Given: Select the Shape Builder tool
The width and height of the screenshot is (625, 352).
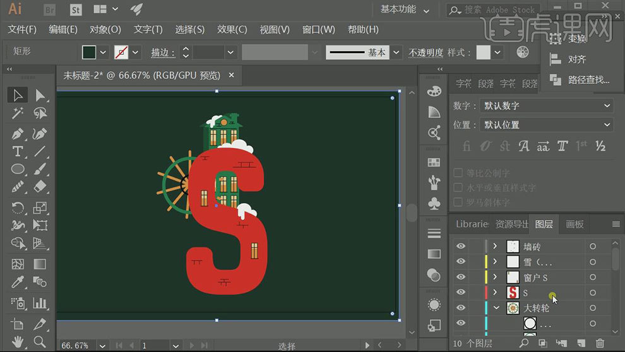Looking at the screenshot, I should pyautogui.click(x=18, y=243).
